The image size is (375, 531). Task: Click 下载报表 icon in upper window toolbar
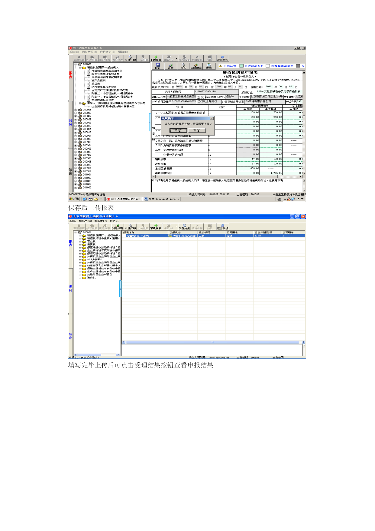[x=156, y=58]
